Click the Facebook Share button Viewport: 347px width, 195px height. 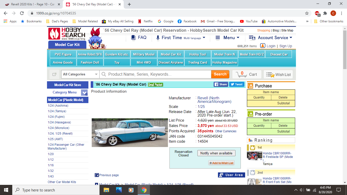click(x=221, y=84)
